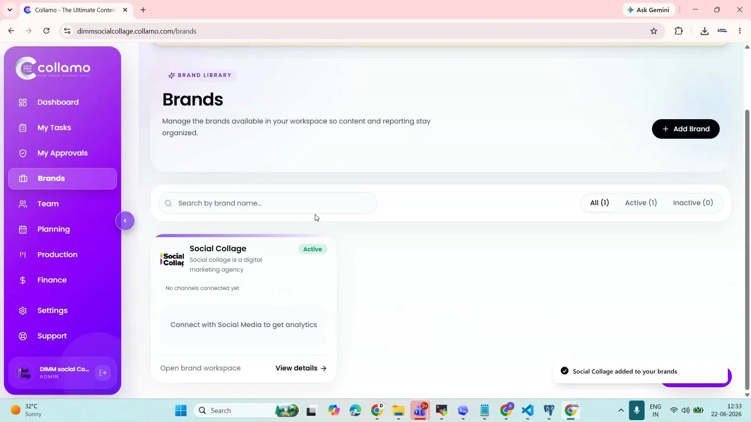Go back with the browser back arrow
Screen dimensions: 751x422
coord(11,31)
